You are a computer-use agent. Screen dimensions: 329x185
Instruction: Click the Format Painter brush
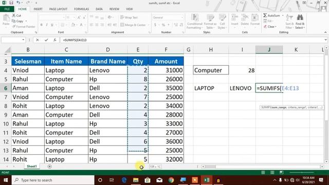[x=14, y=27]
